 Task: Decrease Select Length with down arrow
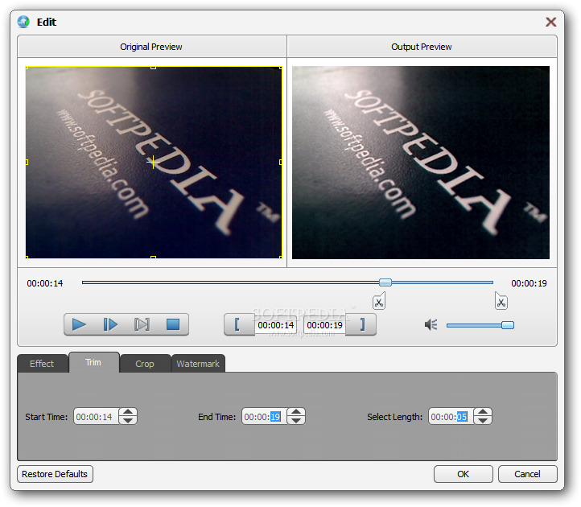(483, 420)
